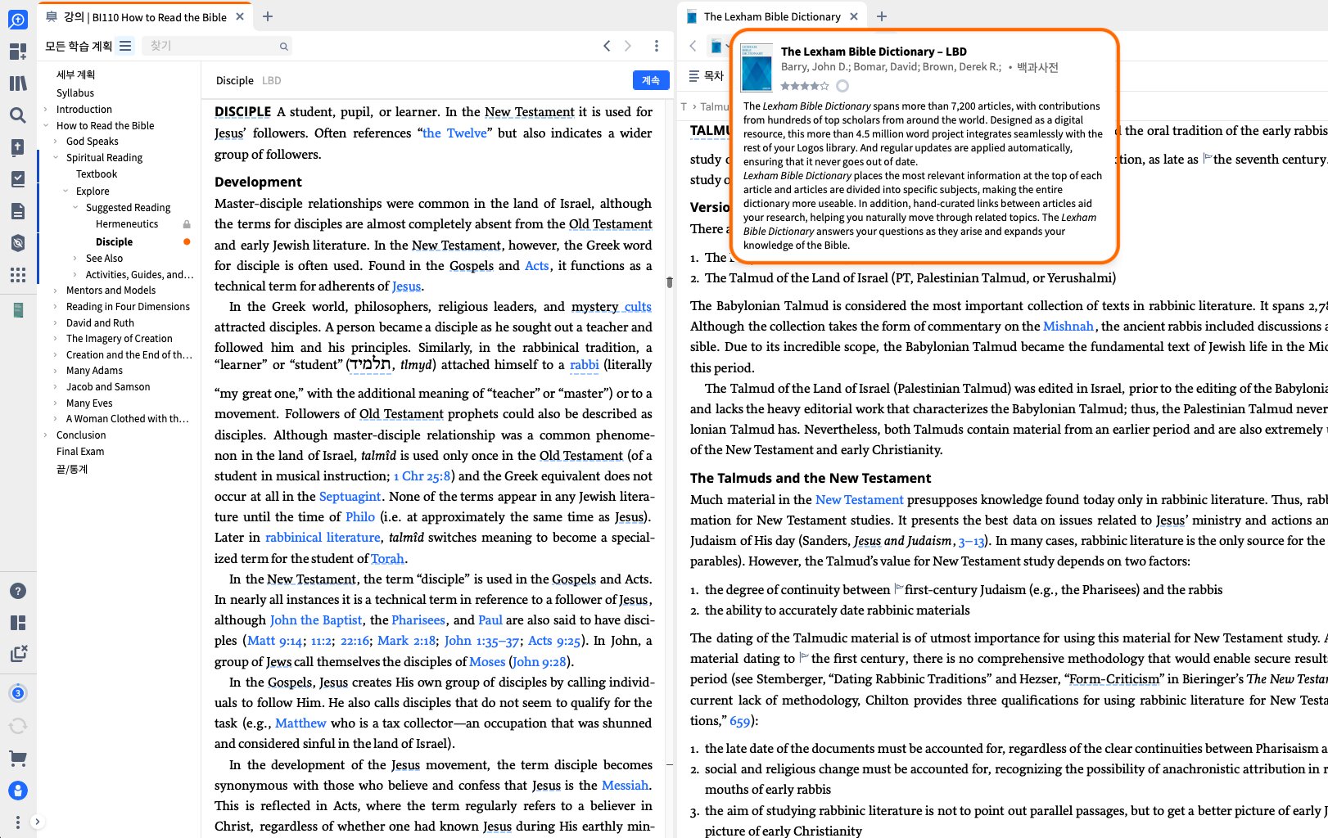Expand the God Speaks node
The image size is (1328, 838).
(56, 142)
